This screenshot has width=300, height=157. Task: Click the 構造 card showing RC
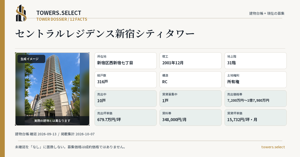pyautogui.click(x=190, y=79)
